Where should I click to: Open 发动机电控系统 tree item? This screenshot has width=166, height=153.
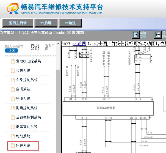pos(28,61)
